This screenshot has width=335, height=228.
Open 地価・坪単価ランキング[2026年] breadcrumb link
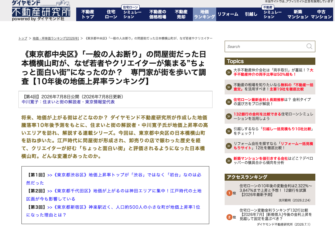(x=56, y=38)
